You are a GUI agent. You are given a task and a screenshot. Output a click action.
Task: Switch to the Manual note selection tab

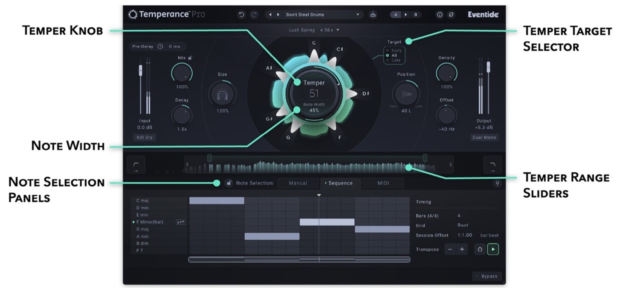pyautogui.click(x=298, y=183)
